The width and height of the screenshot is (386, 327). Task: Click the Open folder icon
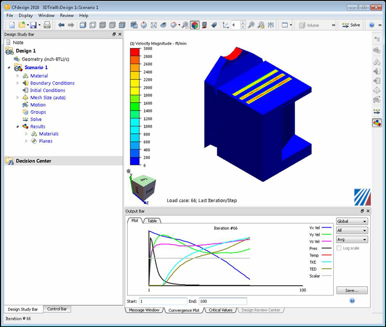(x=22, y=25)
